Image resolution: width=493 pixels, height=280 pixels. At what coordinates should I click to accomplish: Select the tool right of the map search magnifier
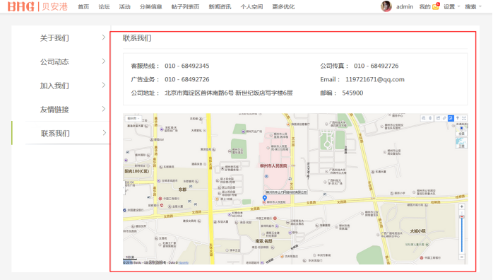430,118
